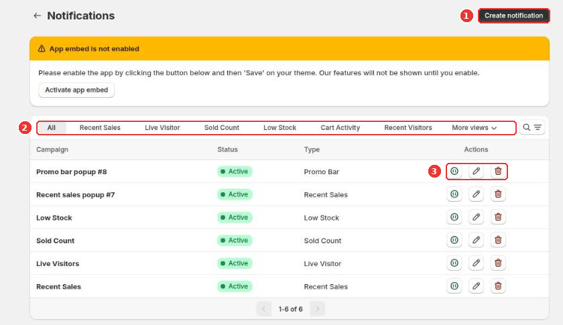
Task: Switch to the Recent Sales tab
Action: coord(100,128)
